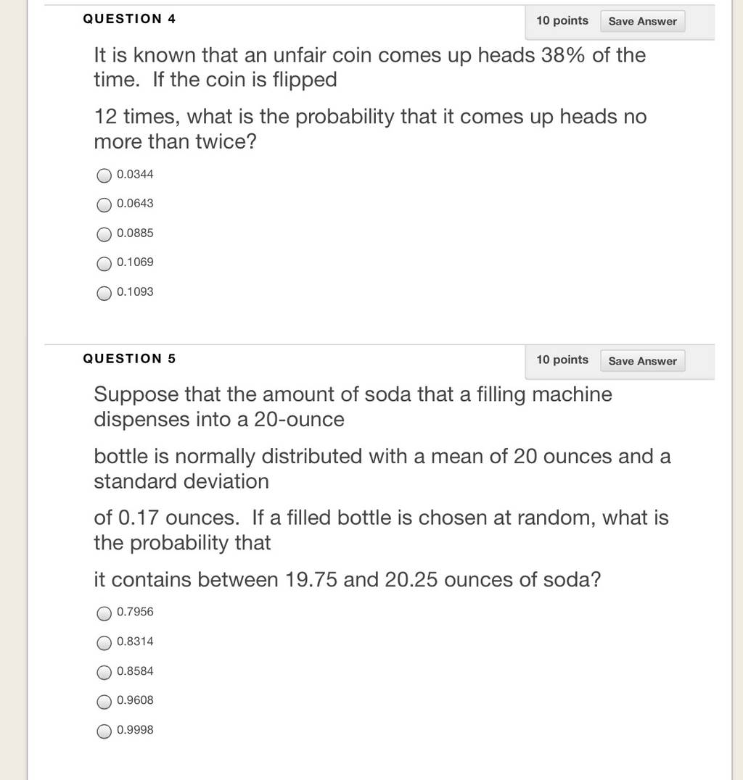The width and height of the screenshot is (743, 780).
Task: Select the 0.9608 answer choice
Action: [104, 702]
